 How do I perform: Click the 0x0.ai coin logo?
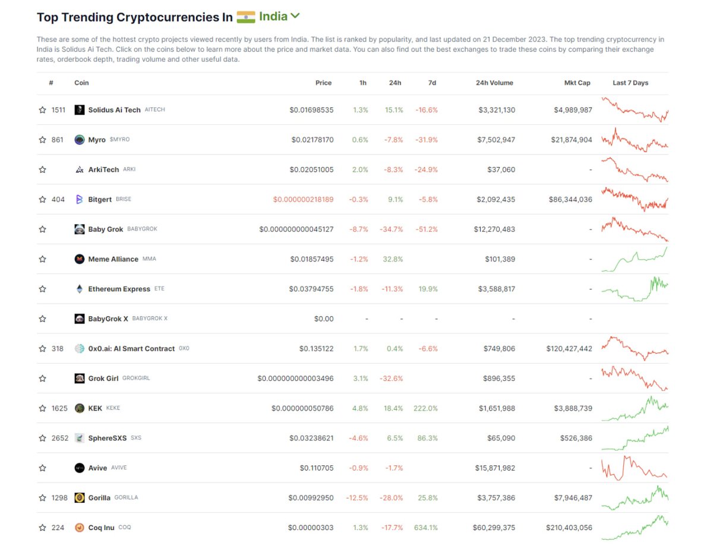(x=80, y=349)
